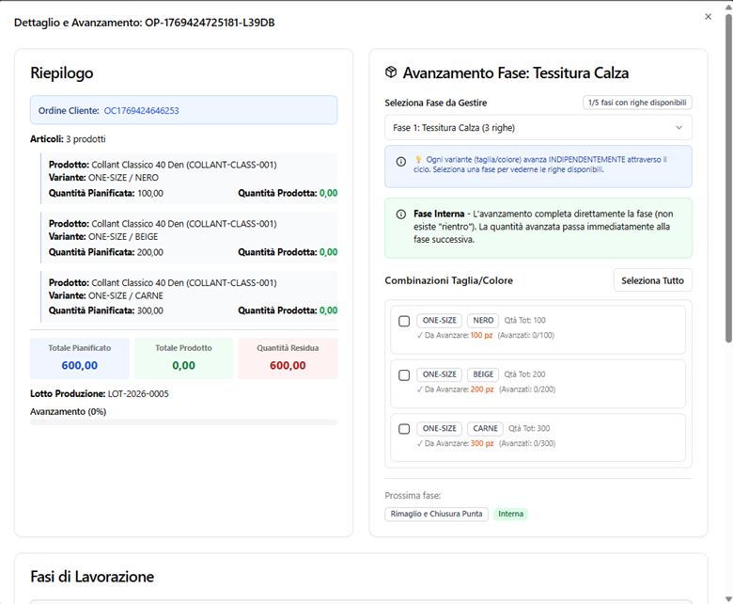Click the Seleziona Tutto button

652,280
